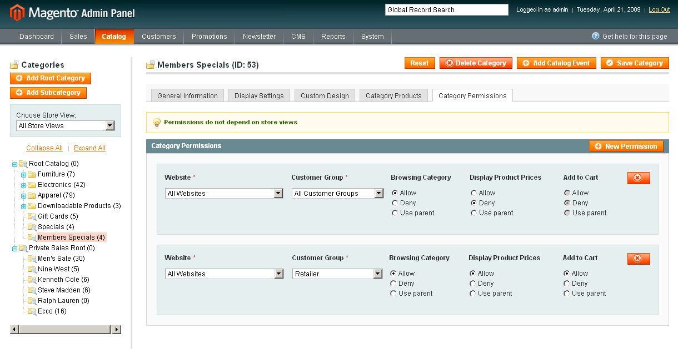Allow Display Product Prices in first row
Image resolution: width=678 pixels, height=349 pixels.
click(x=473, y=193)
